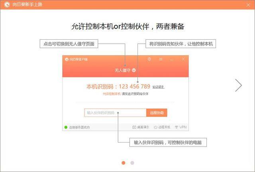Viewport: 255px width, 172px height.
Task: Open 桌面演示 desktop demo
Action: pos(141,127)
